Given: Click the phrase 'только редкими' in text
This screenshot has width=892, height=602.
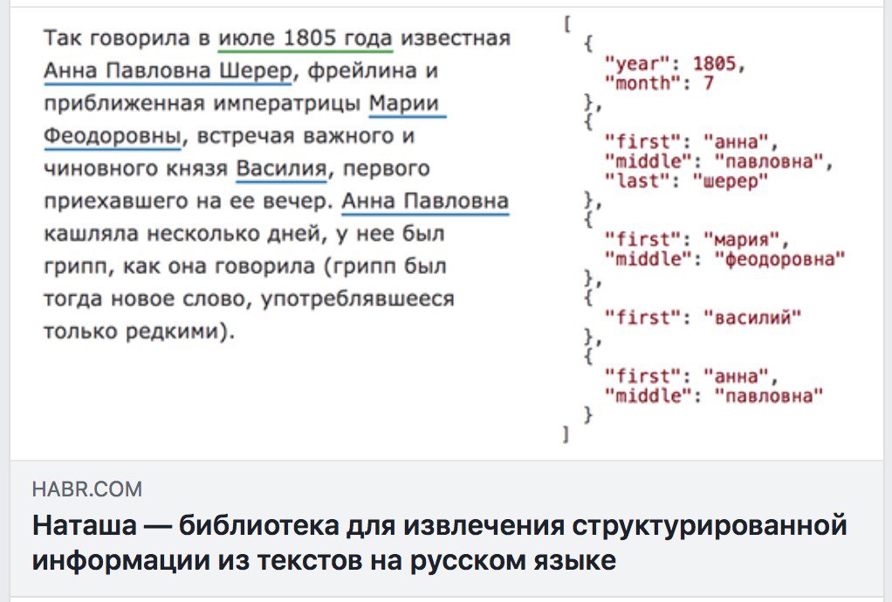Looking at the screenshot, I should coord(132,331).
